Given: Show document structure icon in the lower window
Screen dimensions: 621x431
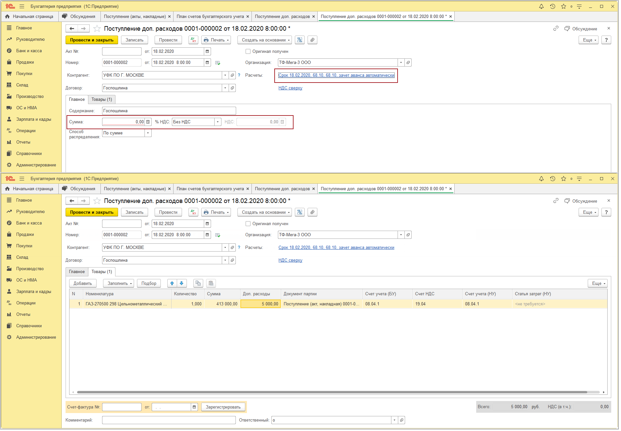Looking at the screenshot, I should [300, 212].
